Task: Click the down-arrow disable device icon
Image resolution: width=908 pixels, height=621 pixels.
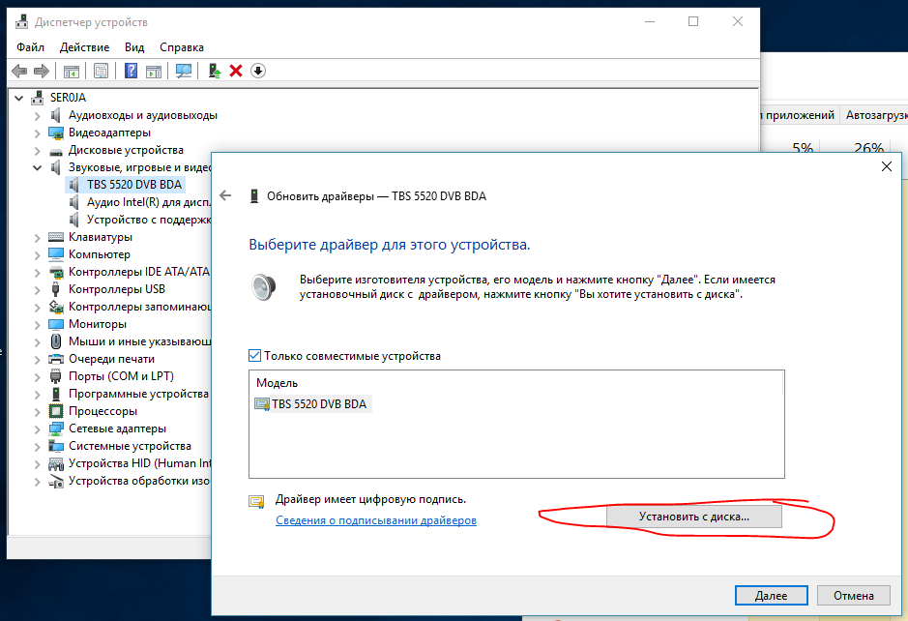Action: click(257, 71)
